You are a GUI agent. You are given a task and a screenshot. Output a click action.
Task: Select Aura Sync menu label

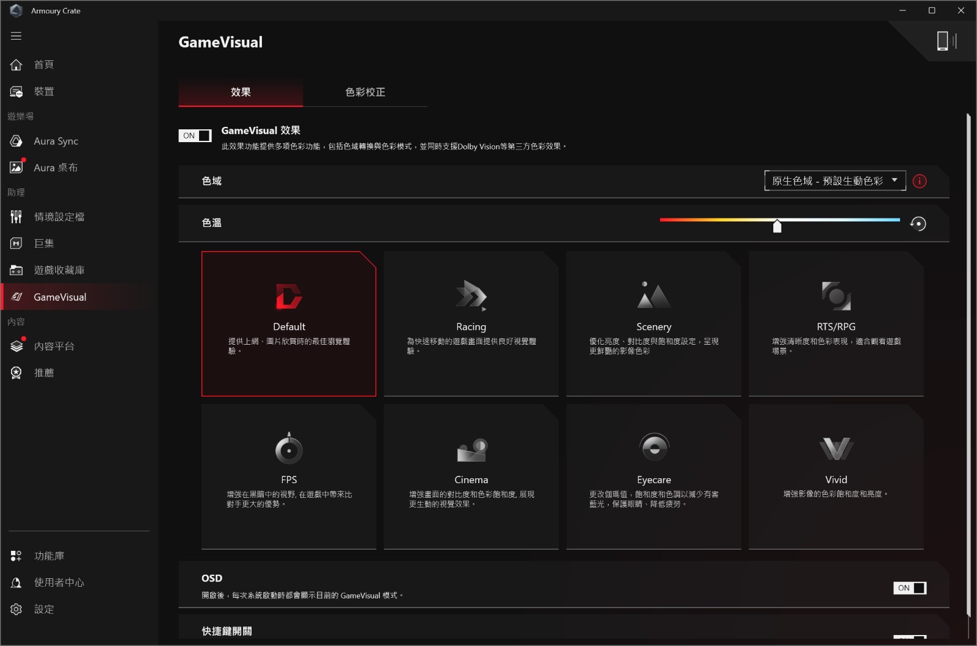click(x=56, y=141)
